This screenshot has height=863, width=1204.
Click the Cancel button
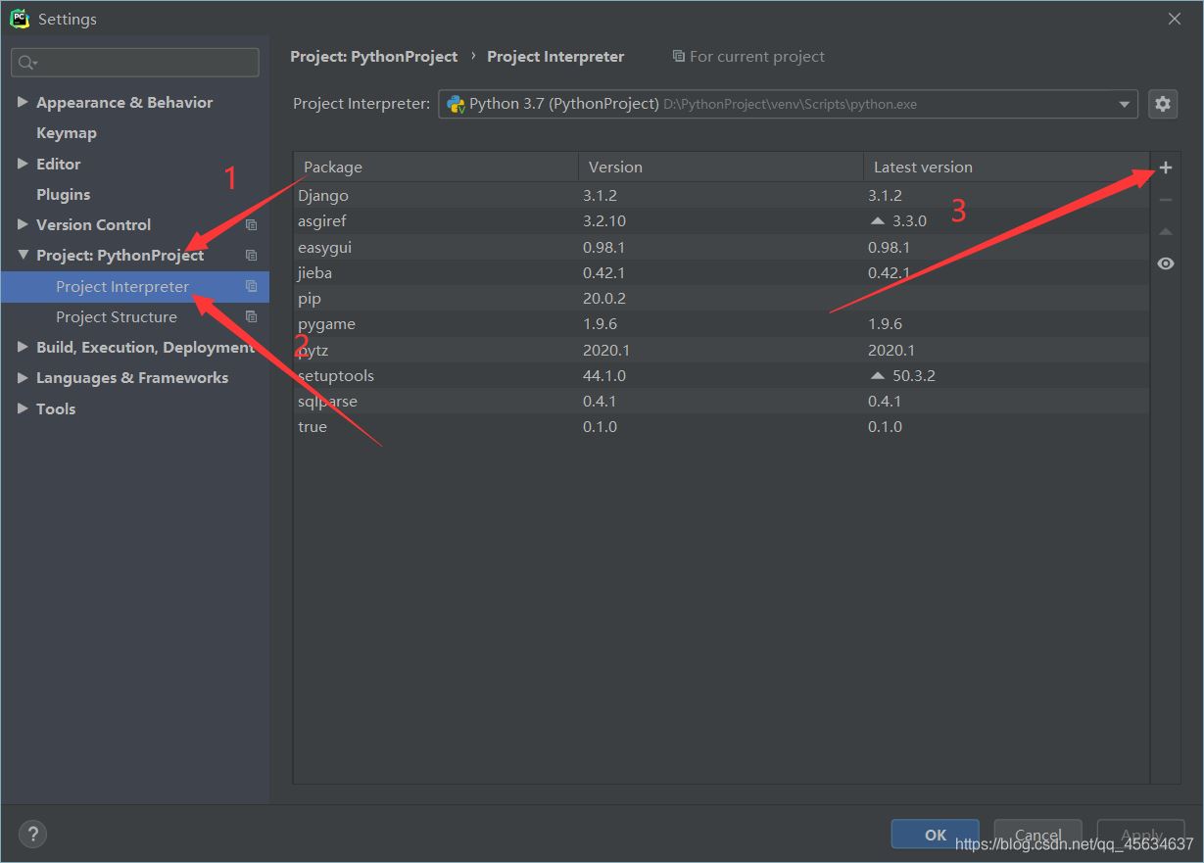pyautogui.click(x=1037, y=834)
